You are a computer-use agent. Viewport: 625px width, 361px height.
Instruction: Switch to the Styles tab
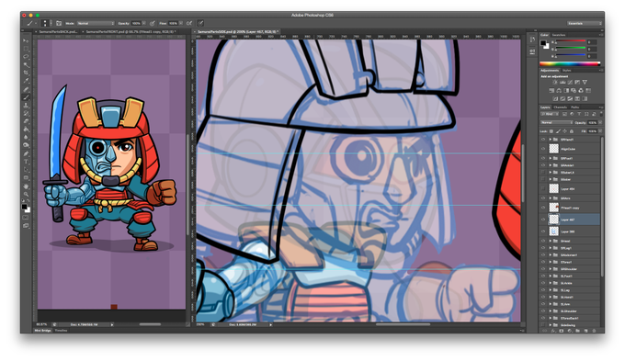(566, 71)
